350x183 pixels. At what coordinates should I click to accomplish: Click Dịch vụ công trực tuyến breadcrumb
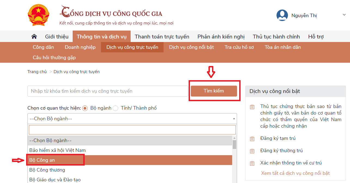click(x=76, y=72)
